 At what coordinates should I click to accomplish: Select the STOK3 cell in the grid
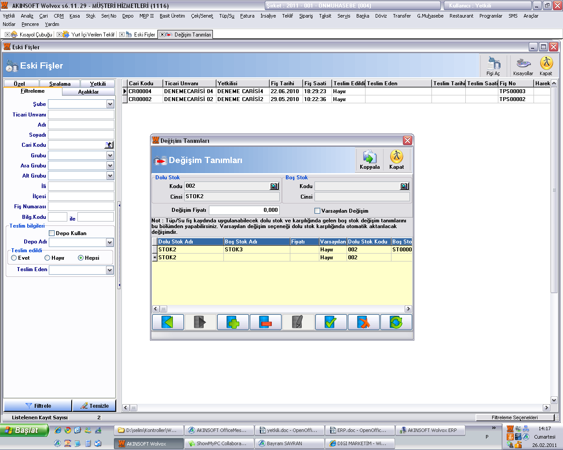click(256, 250)
